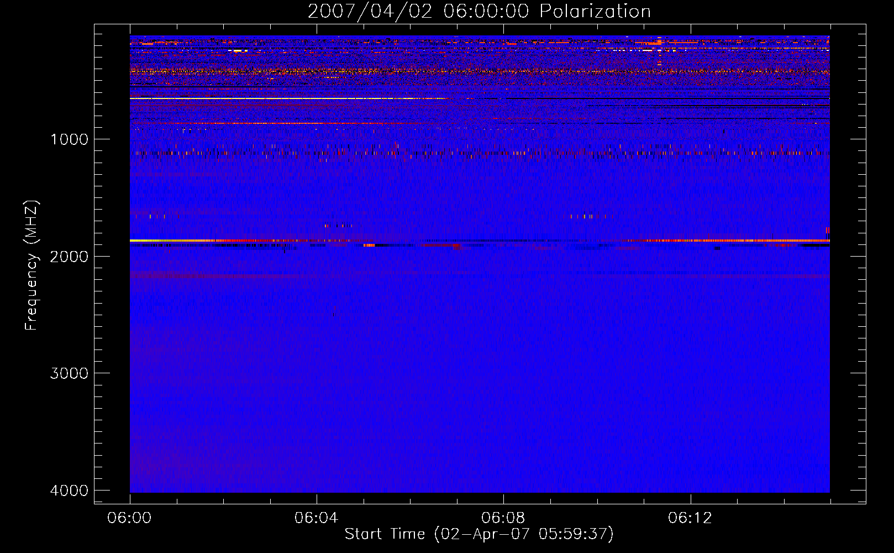894x553 pixels.
Task: Click the 4000 frequency tick label
Action: pyautogui.click(x=69, y=491)
